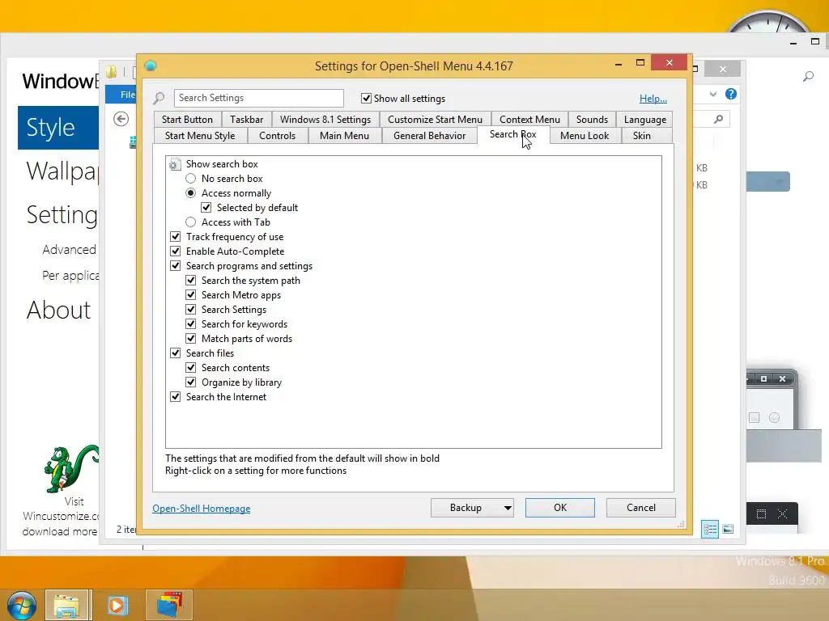This screenshot has width=829, height=621.
Task: Click the folder icon in Explorer title bar
Action: coord(112,72)
